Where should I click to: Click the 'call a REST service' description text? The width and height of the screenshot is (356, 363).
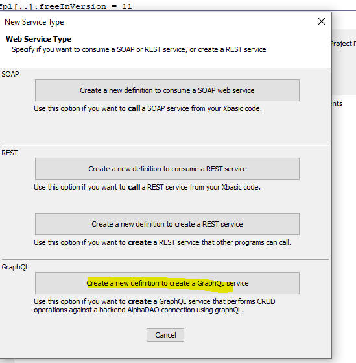(x=147, y=187)
